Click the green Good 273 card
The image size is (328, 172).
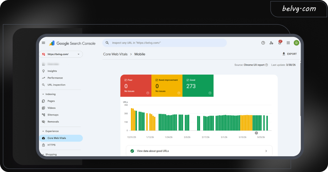coord(198,86)
